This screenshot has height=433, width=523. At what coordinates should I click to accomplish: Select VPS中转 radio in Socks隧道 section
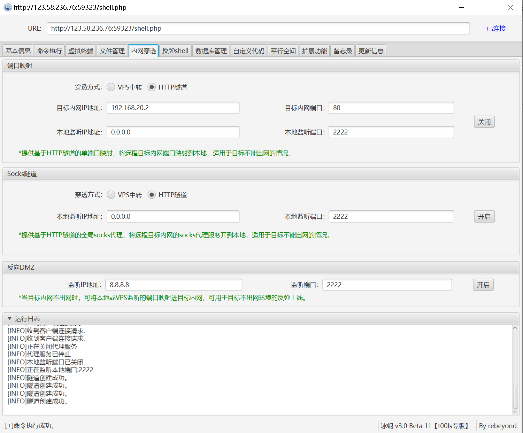[x=111, y=195]
